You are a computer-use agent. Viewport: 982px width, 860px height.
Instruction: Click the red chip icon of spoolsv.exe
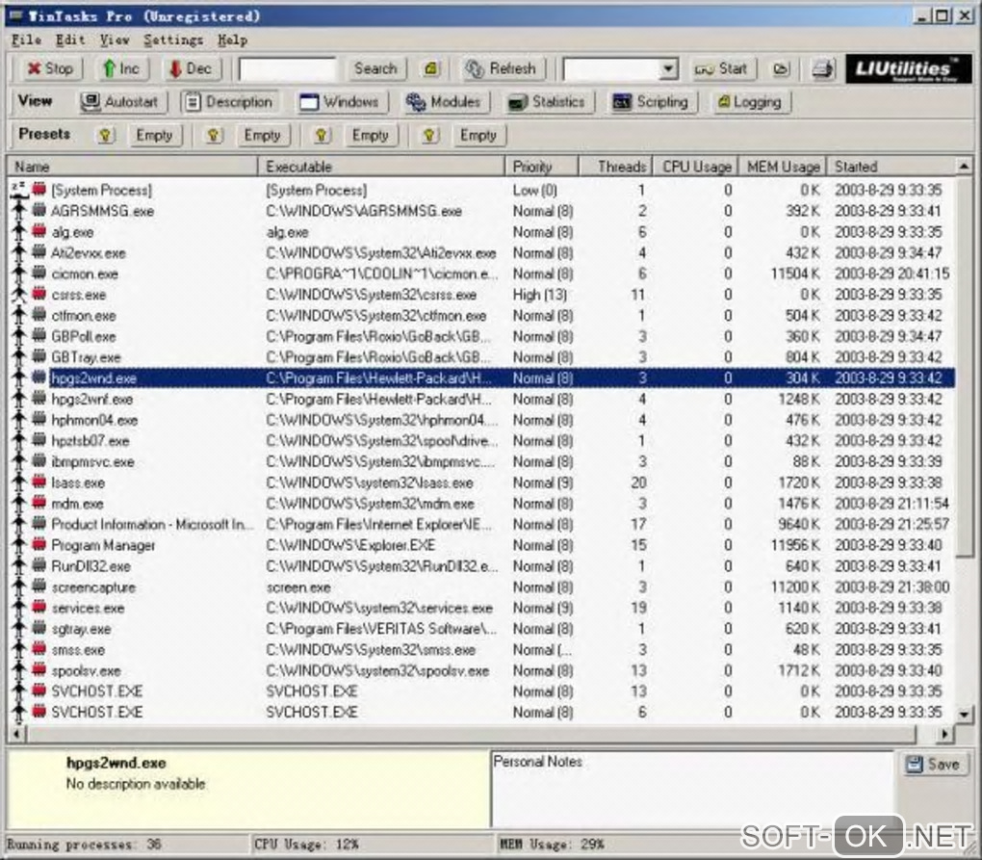point(39,669)
